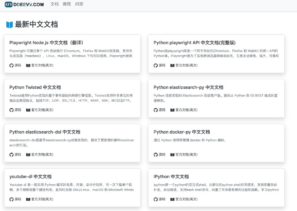Click description starting 'Youtube-dl 是一款采用 Python'
Viewport: 297px width, 211px height.
pos(72,187)
